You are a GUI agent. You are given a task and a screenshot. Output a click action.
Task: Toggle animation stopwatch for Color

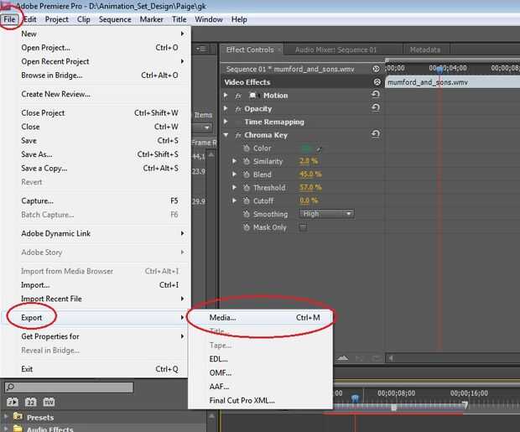tap(247, 148)
